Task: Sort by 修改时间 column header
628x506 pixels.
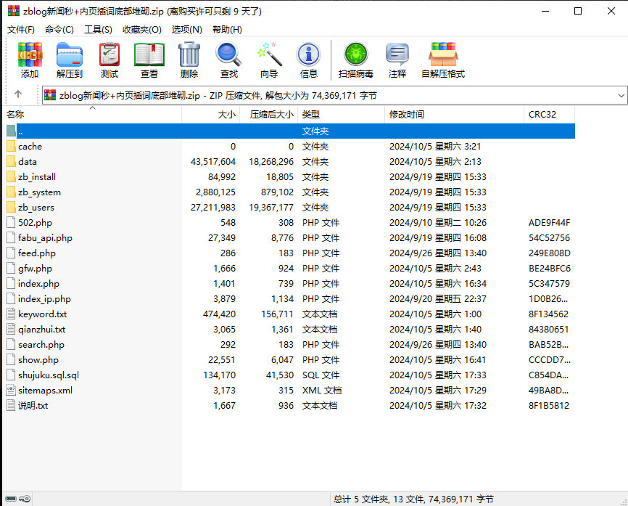Action: (x=454, y=115)
